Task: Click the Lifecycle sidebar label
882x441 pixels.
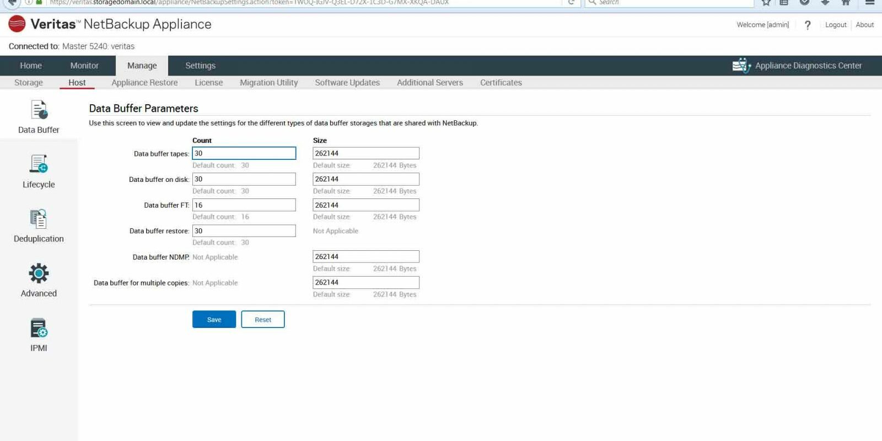Action: (39, 185)
